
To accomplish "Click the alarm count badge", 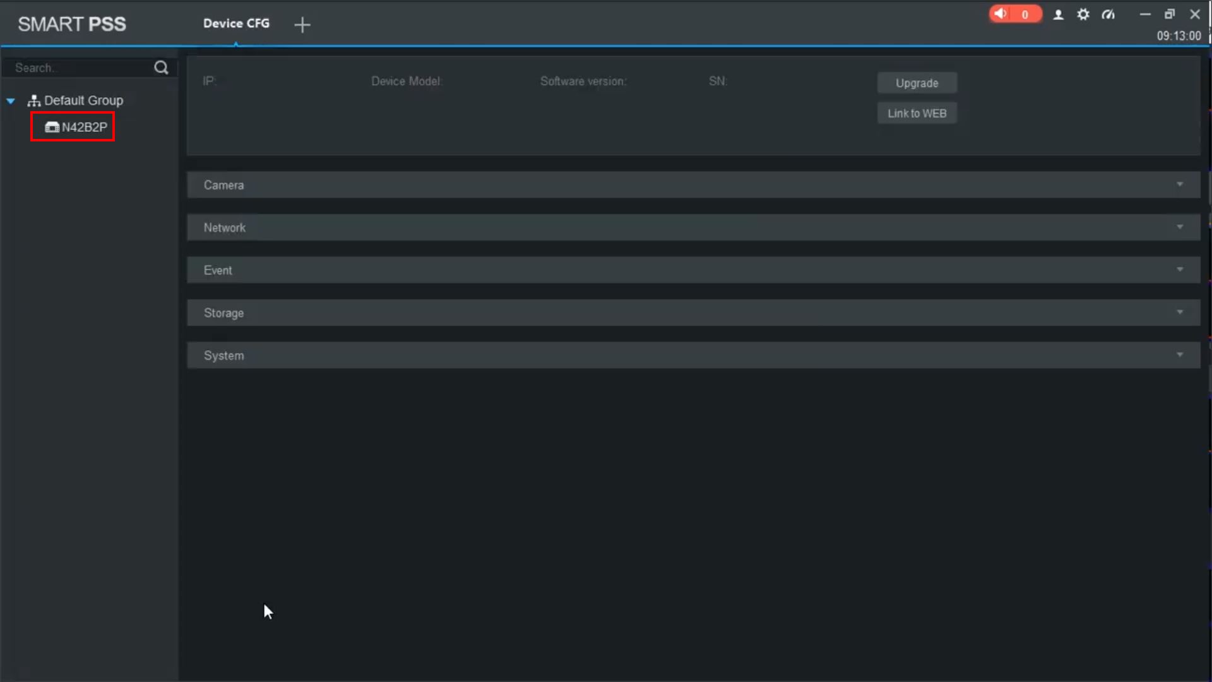I will tap(1025, 15).
